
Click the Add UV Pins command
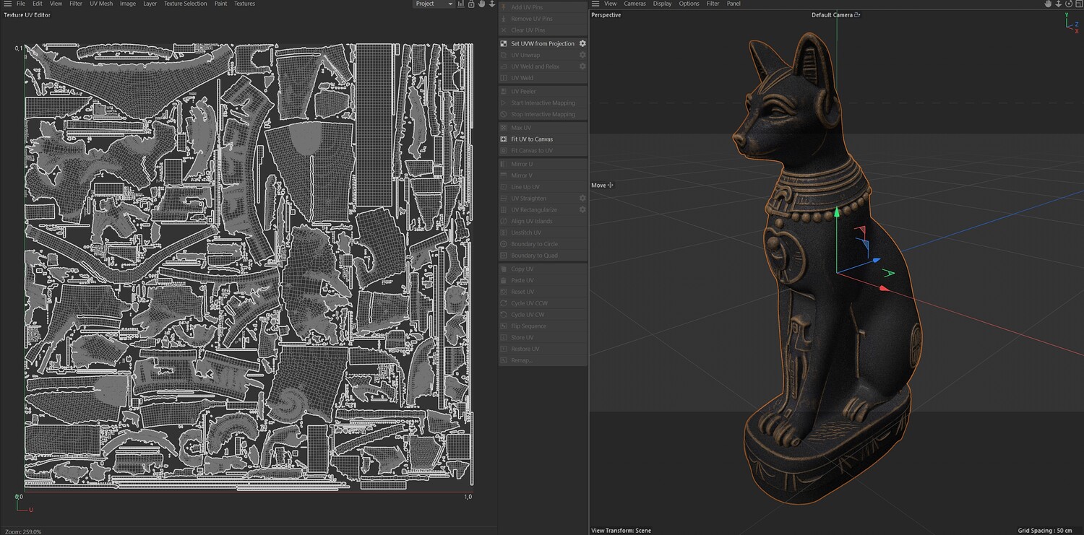[x=527, y=7]
